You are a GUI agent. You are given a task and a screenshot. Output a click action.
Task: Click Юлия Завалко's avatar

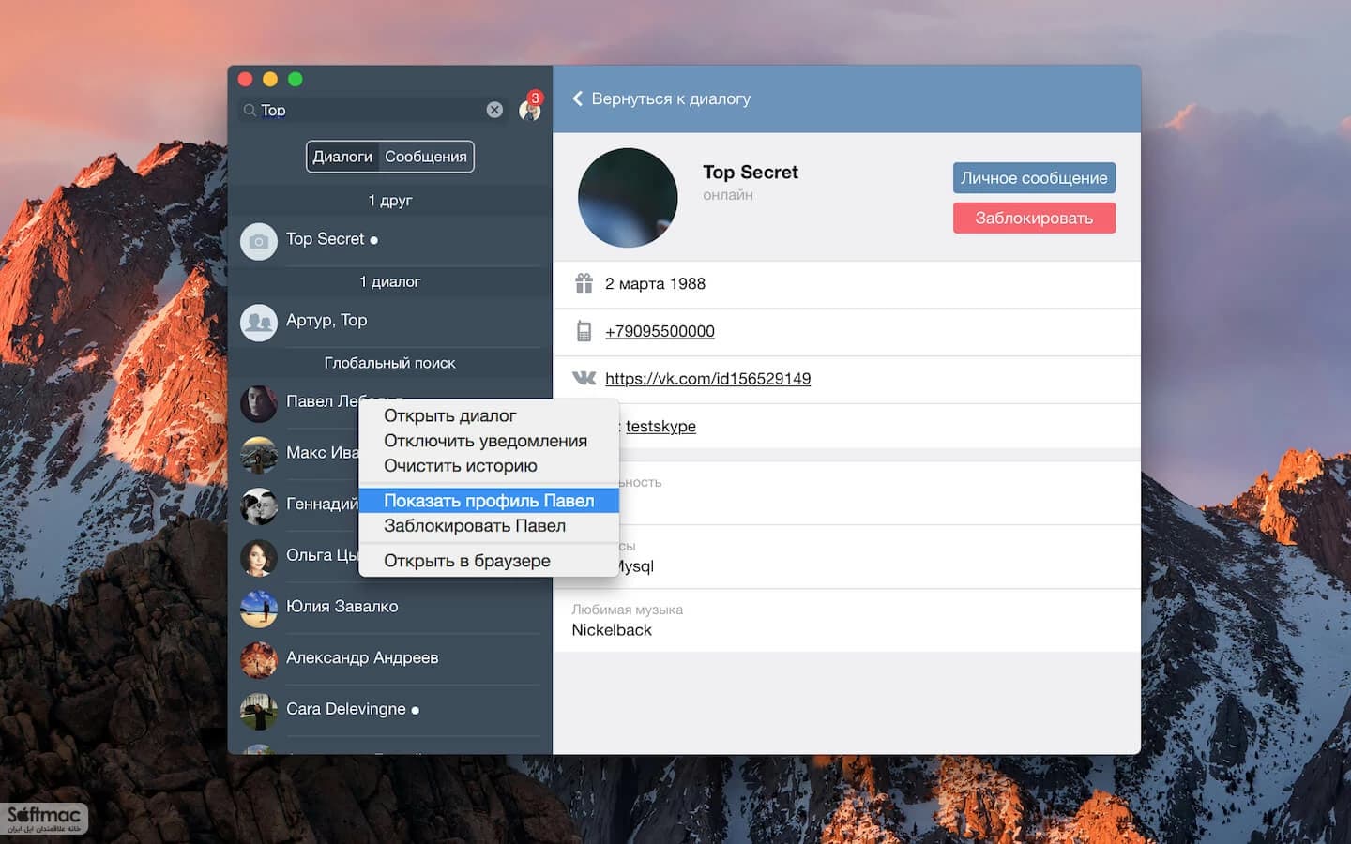(x=259, y=609)
